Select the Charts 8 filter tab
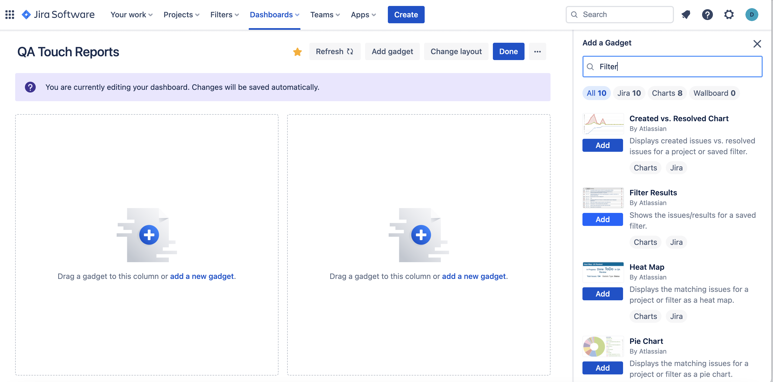The height and width of the screenshot is (382, 773). tap(667, 93)
